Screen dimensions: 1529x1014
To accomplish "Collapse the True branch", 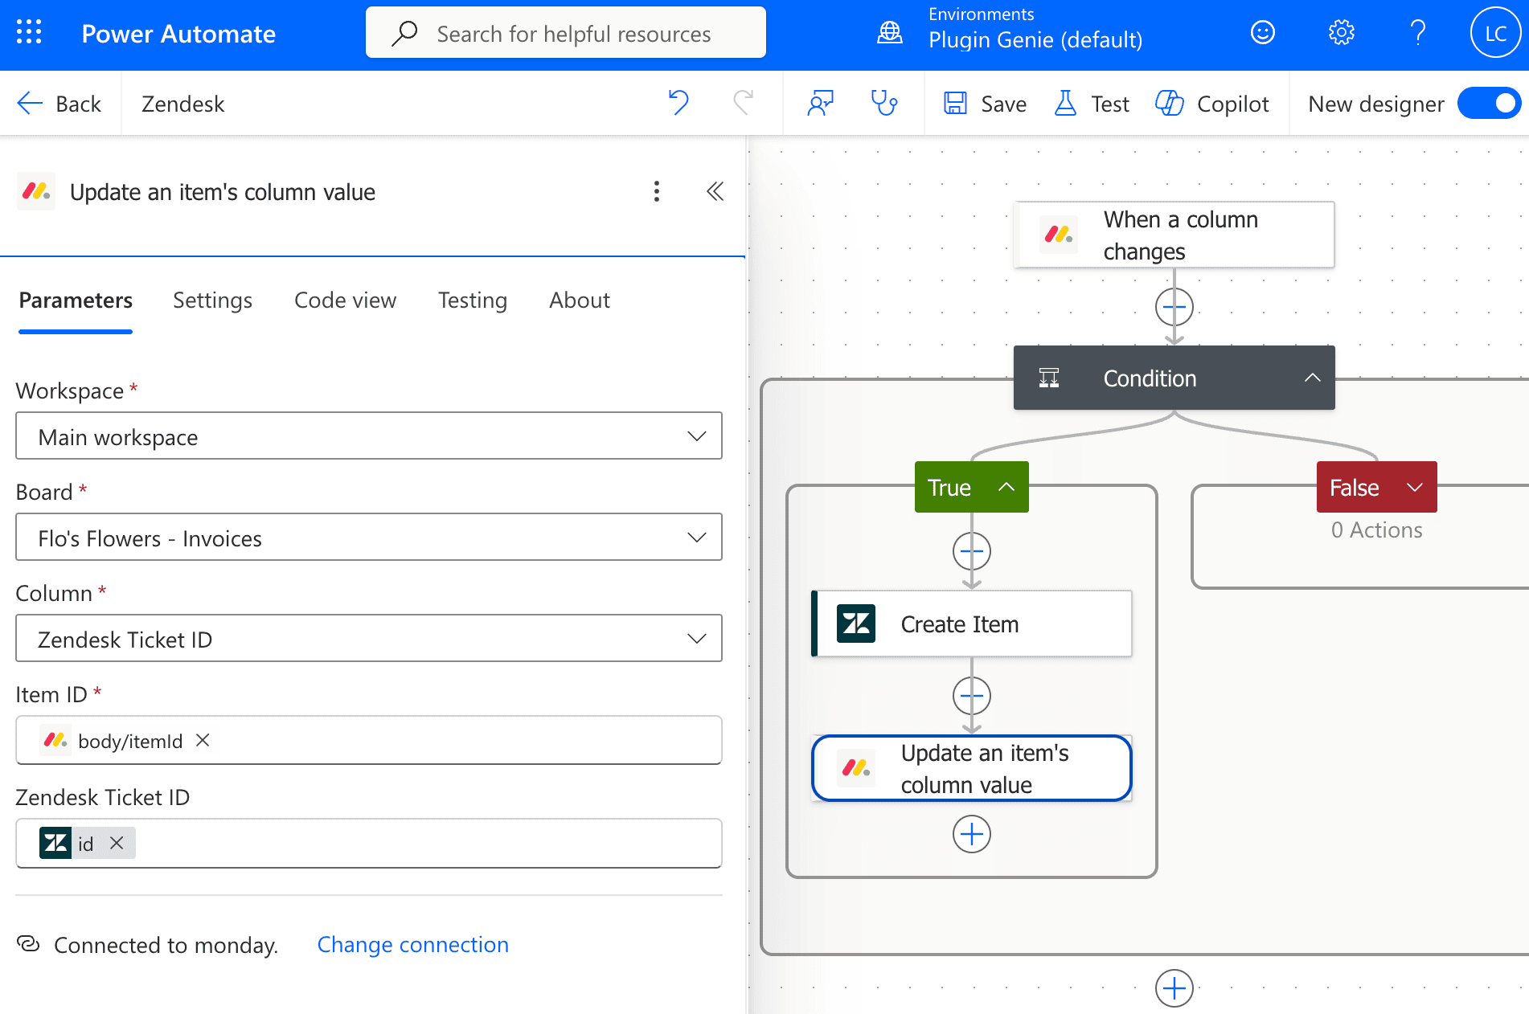I will (x=1006, y=487).
